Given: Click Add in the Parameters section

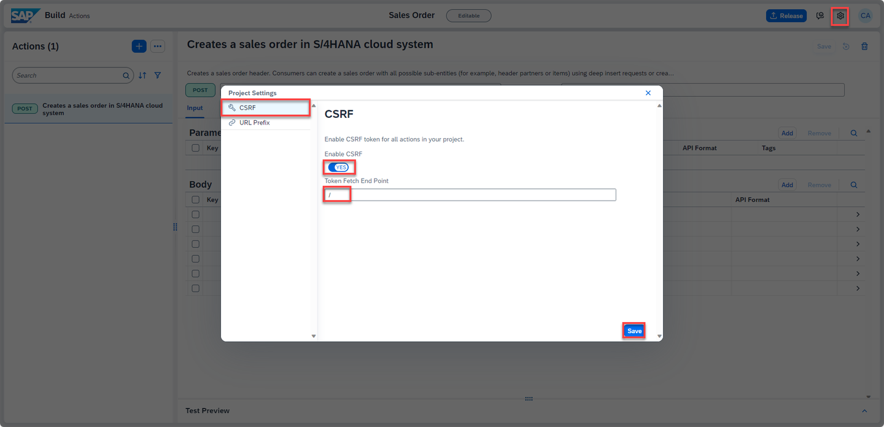Looking at the screenshot, I should [787, 133].
